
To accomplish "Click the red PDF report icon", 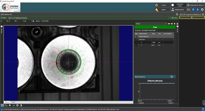I will 178,24.
